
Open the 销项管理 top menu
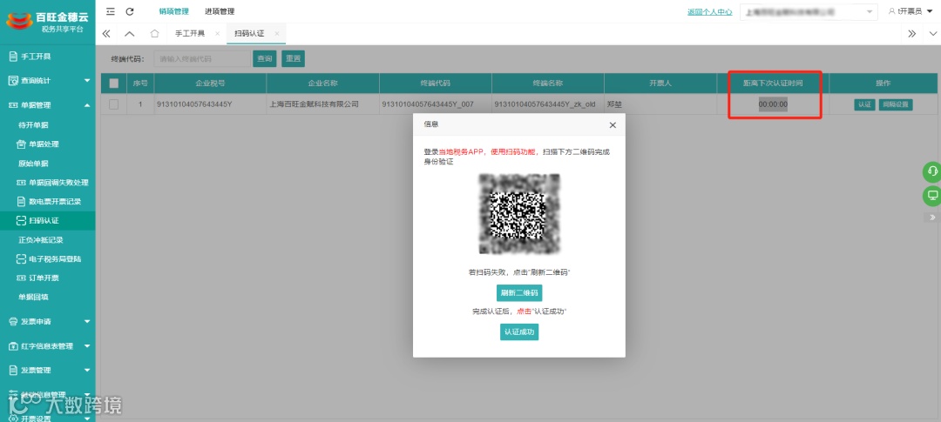[174, 11]
